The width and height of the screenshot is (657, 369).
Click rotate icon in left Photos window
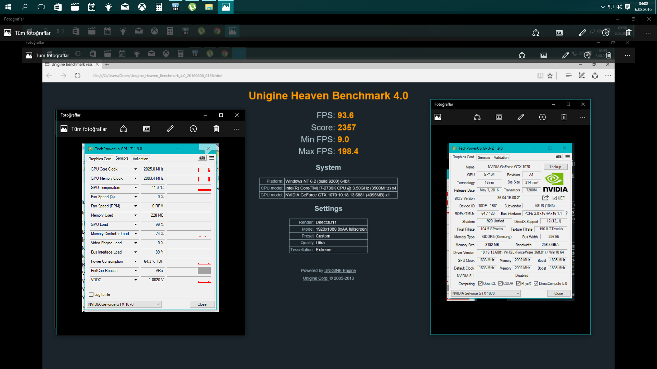coord(193,129)
